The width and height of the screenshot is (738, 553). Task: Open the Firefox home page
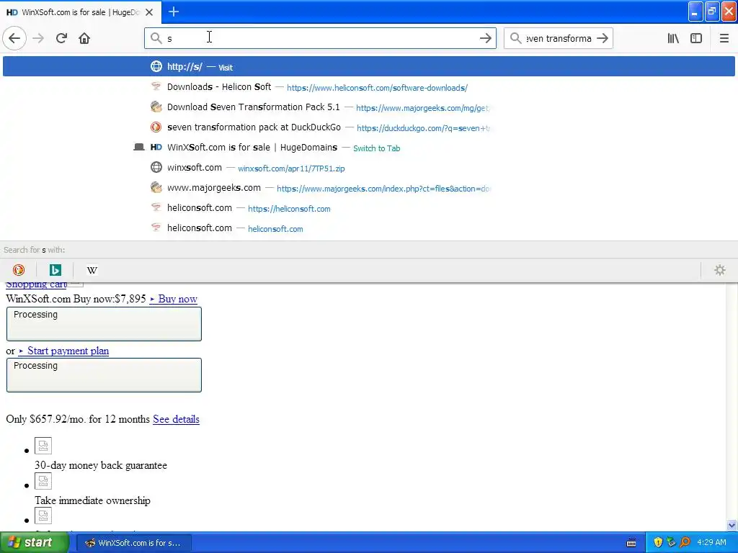84,38
